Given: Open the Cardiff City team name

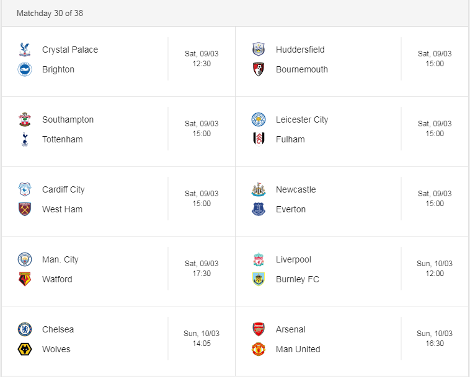Looking at the screenshot, I should 63,189.
